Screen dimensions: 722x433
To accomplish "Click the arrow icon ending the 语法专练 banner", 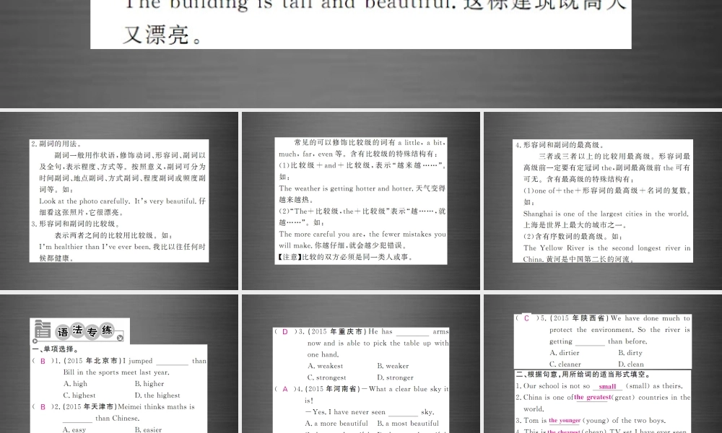I will [x=120, y=338].
